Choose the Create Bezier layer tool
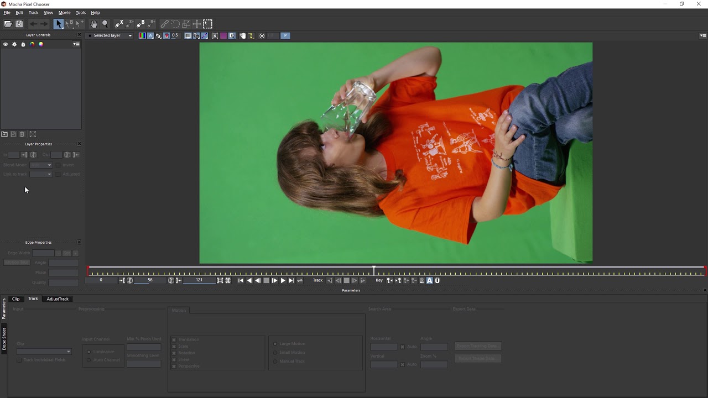Image resolution: width=708 pixels, height=398 pixels. tap(140, 24)
